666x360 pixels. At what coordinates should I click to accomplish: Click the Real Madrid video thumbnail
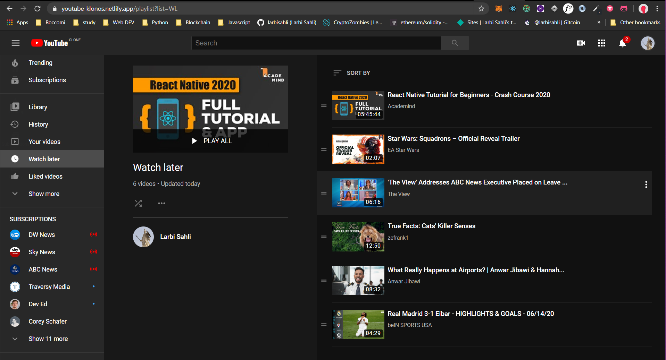(358, 324)
